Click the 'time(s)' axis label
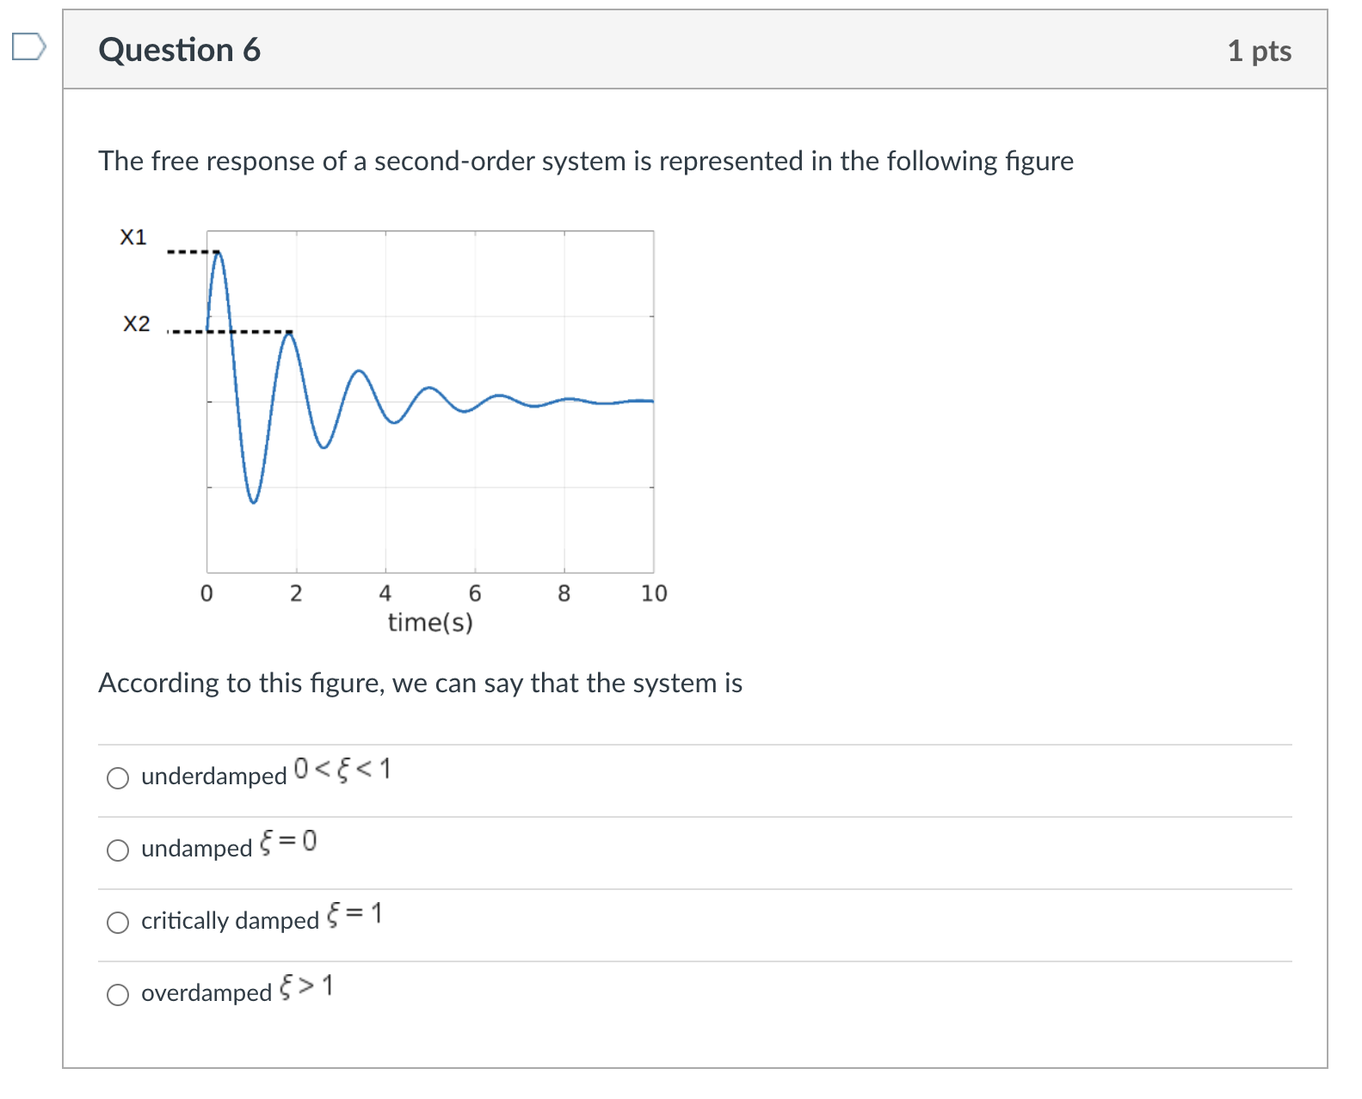The height and width of the screenshot is (1099, 1362). click(x=430, y=623)
